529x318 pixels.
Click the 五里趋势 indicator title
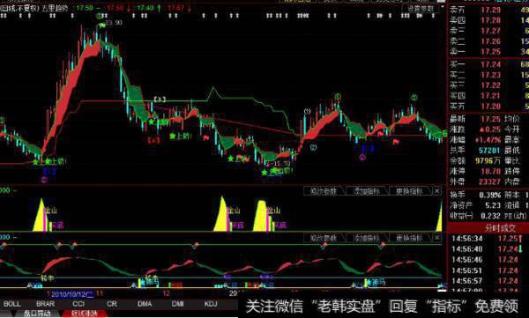coord(55,8)
